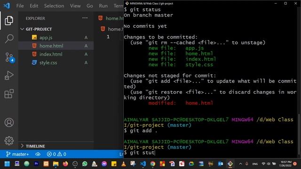Open the Explorer view in the activity bar

[9, 21]
